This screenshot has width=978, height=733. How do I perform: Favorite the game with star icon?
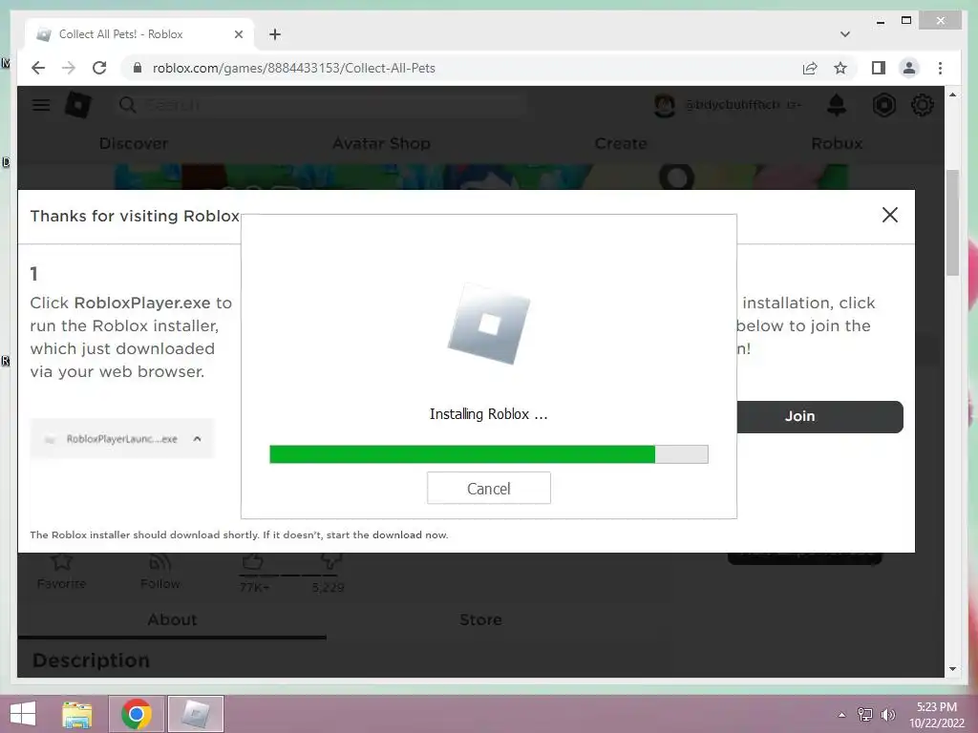61,563
